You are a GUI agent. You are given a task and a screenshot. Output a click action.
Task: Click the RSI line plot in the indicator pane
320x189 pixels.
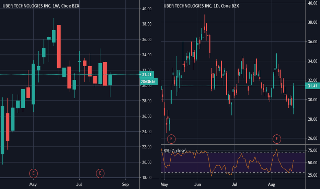pos(228,163)
